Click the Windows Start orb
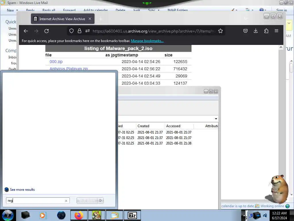294x221 pixels. coord(8,215)
